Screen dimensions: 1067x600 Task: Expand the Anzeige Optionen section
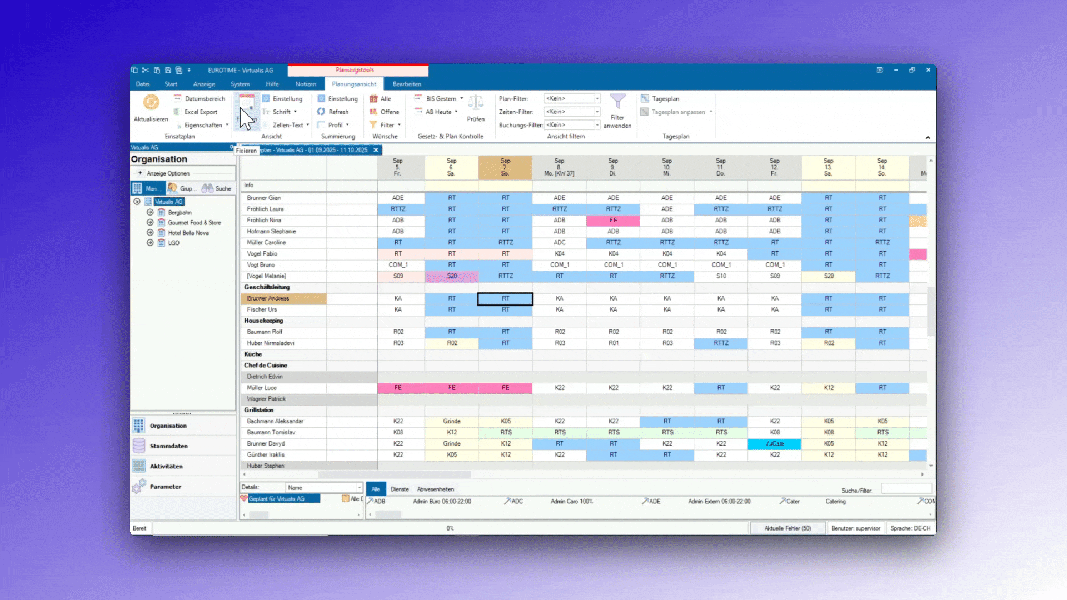point(140,173)
